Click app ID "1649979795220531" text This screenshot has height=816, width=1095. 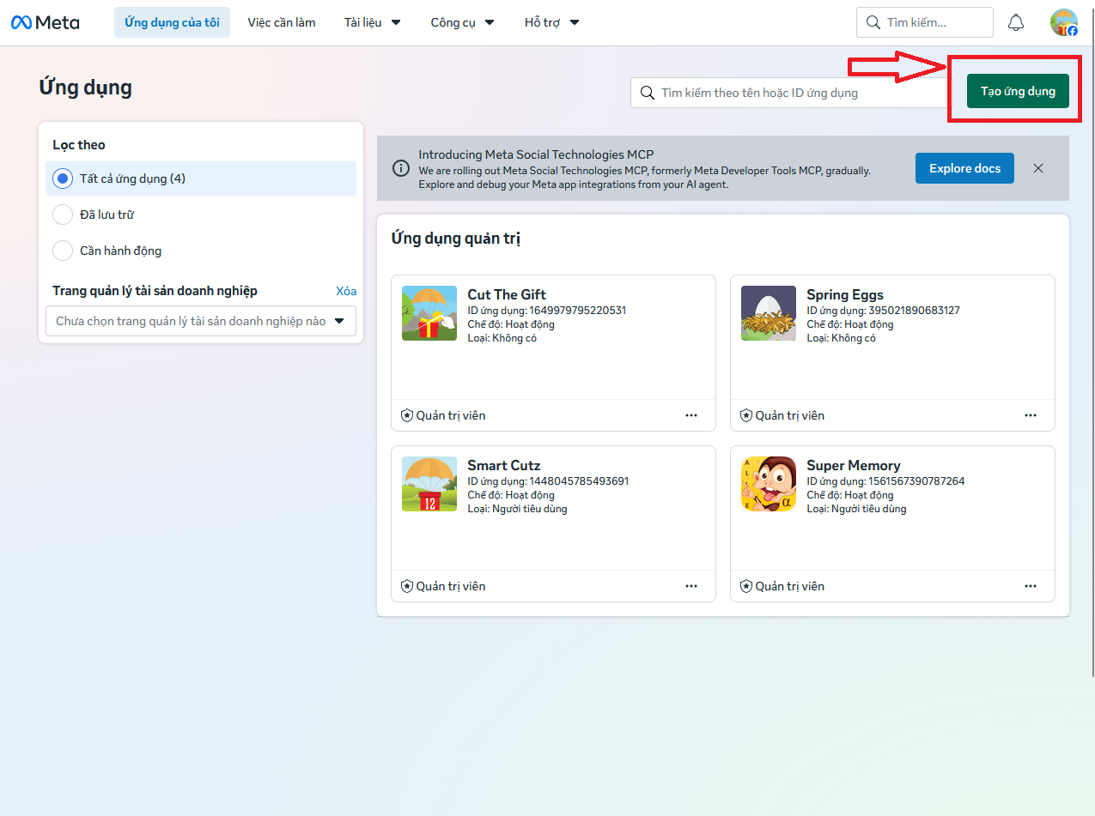point(578,311)
